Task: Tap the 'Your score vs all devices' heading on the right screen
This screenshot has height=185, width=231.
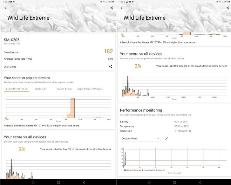Action: click(141, 54)
